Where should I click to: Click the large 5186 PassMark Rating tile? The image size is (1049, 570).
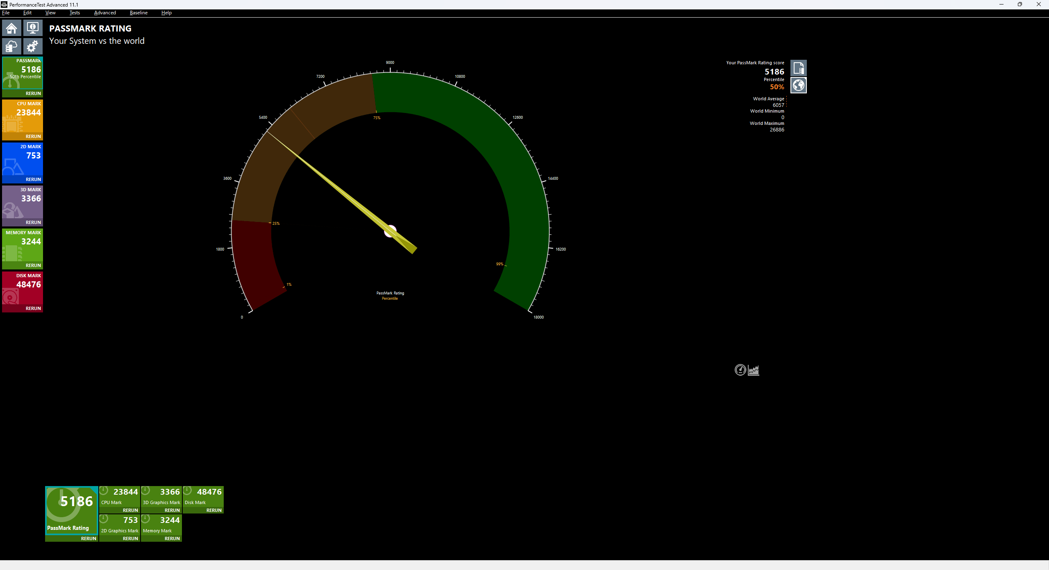click(x=72, y=510)
